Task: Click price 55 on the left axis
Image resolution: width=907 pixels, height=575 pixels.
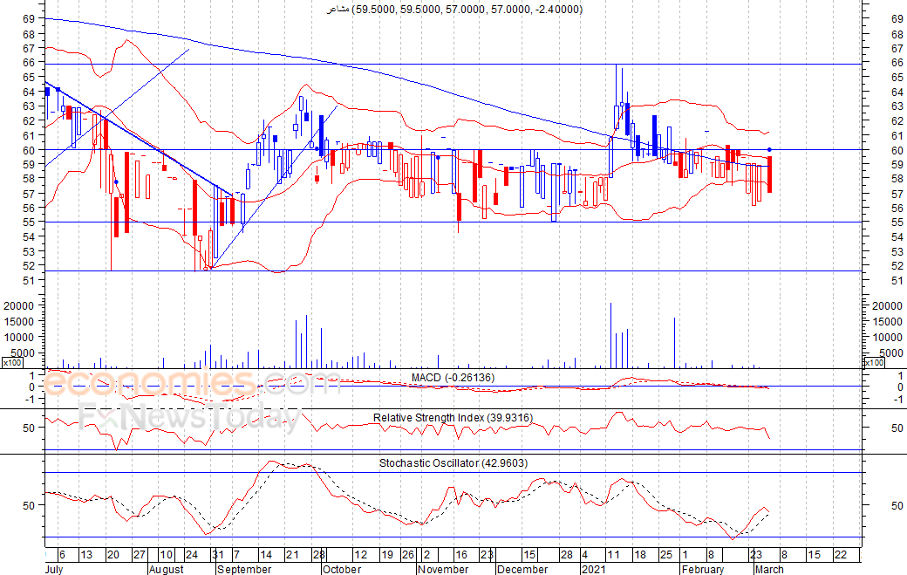Action: [x=29, y=222]
